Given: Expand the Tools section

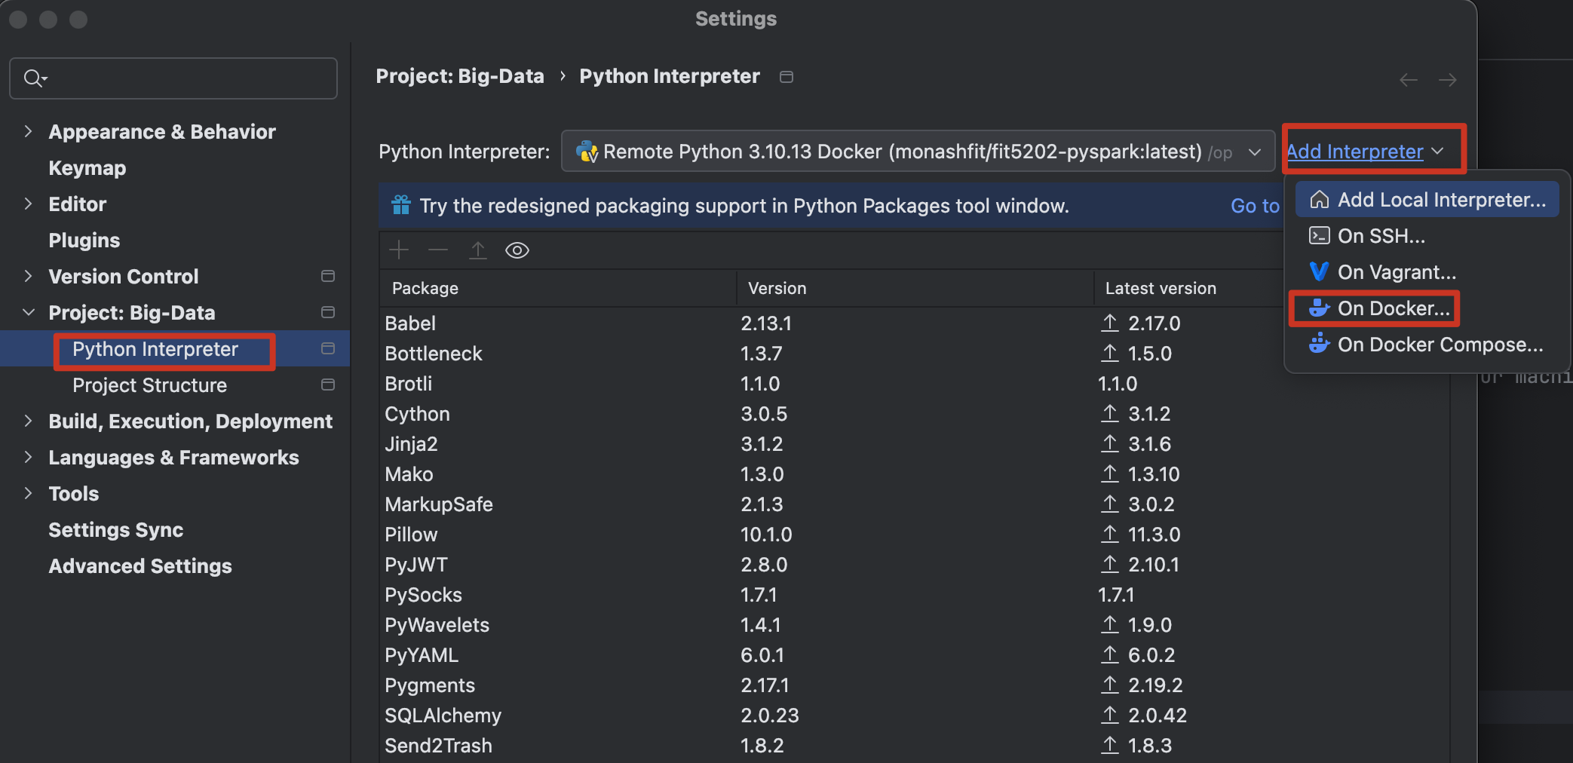Looking at the screenshot, I should tap(28, 493).
